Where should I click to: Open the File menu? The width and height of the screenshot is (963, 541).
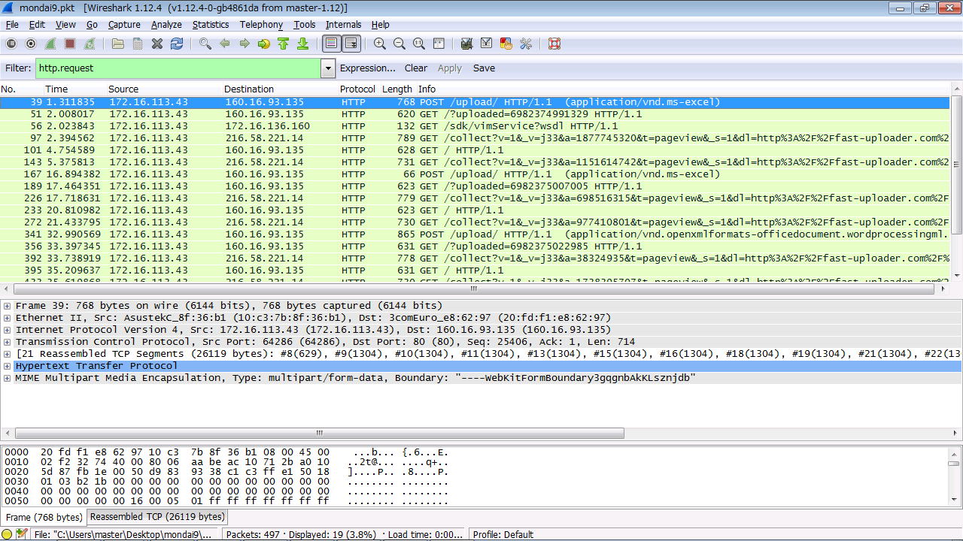(x=12, y=25)
